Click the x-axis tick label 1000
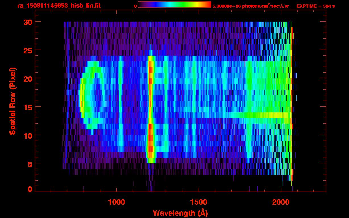The height and width of the screenshot is (218, 349). (117, 202)
